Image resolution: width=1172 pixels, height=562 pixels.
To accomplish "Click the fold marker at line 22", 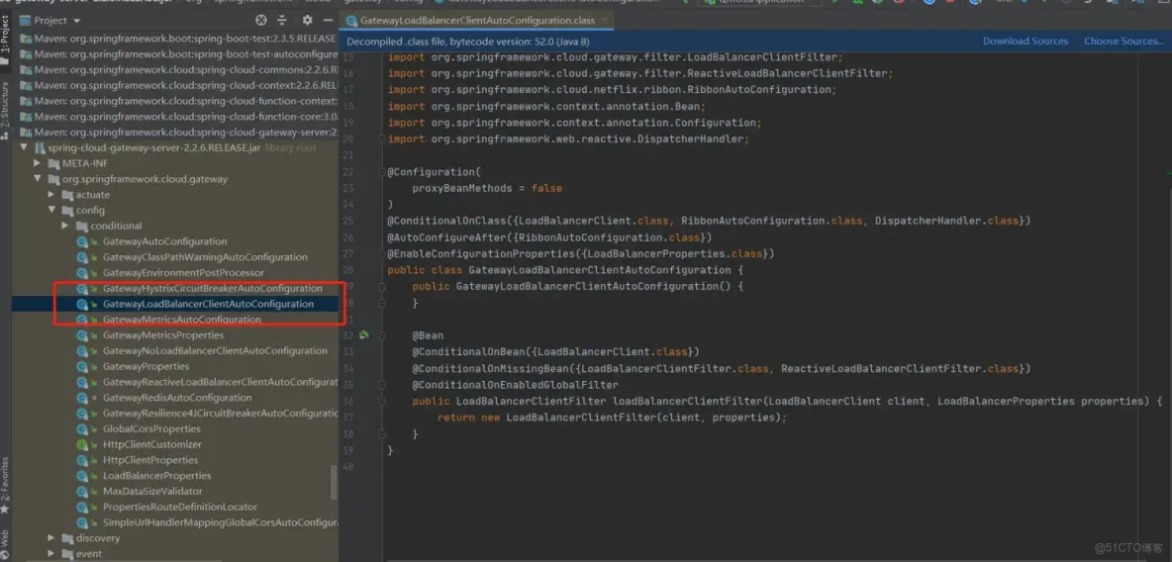I will [382, 172].
